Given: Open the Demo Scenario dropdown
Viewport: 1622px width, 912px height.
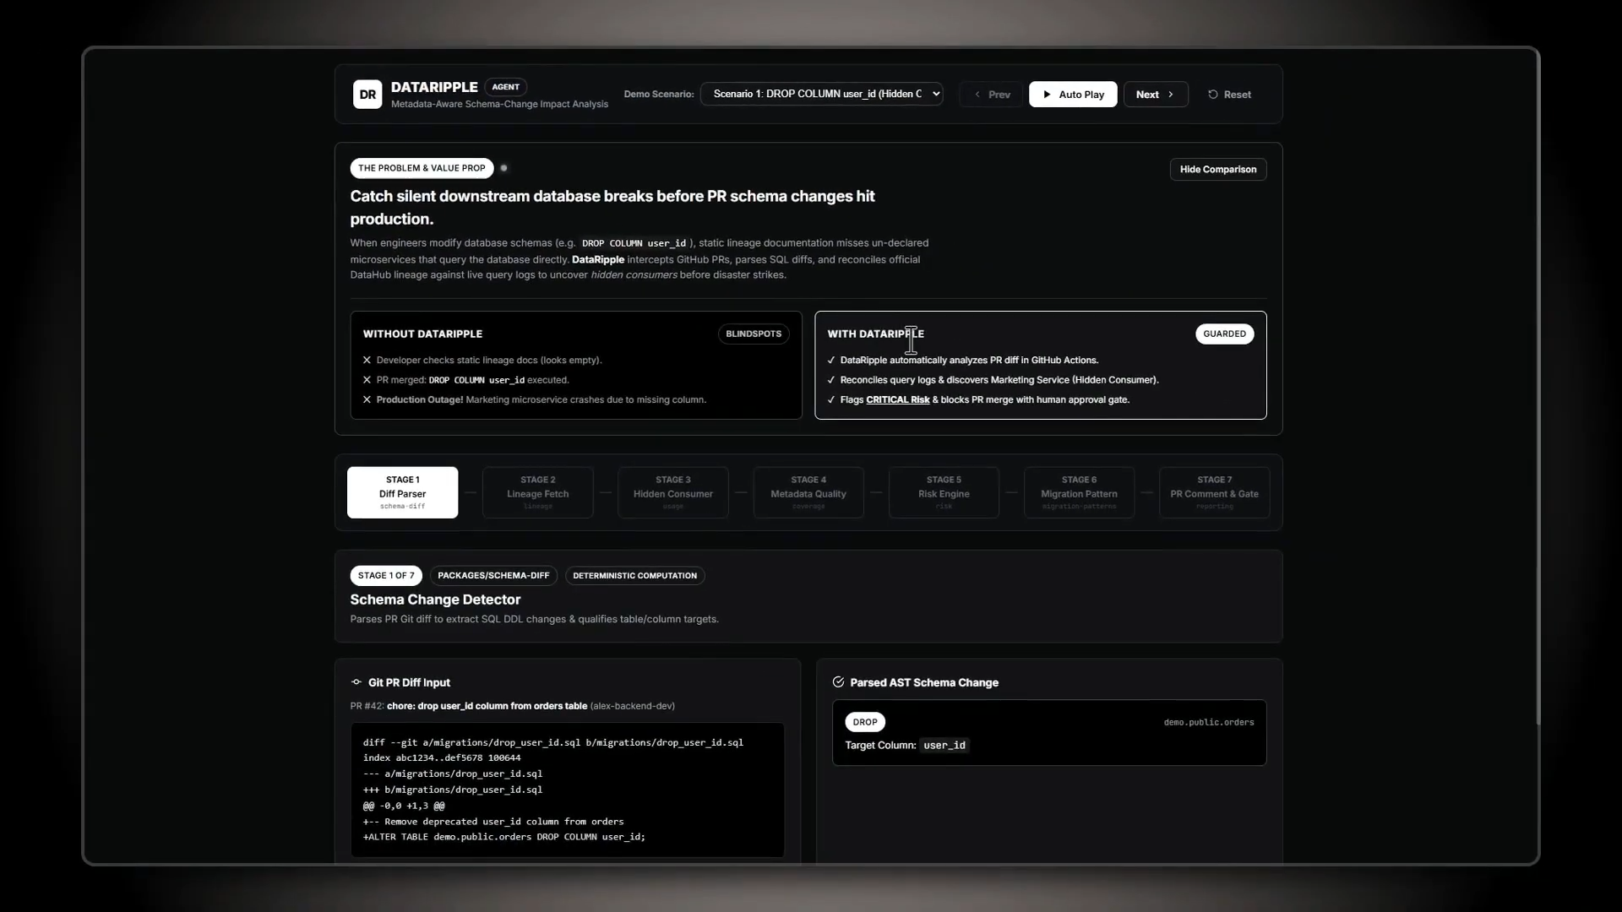Looking at the screenshot, I should (x=821, y=94).
